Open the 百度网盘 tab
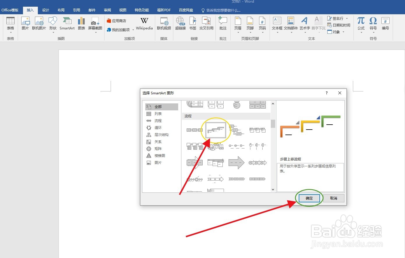Image resolution: width=405 pixels, height=258 pixels. coord(186,10)
